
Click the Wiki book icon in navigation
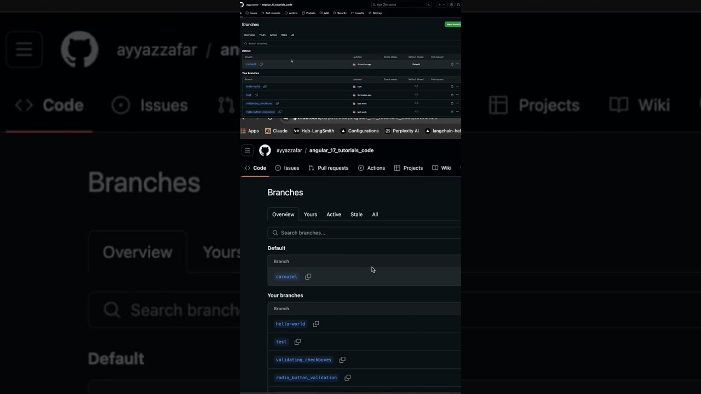[x=435, y=168]
